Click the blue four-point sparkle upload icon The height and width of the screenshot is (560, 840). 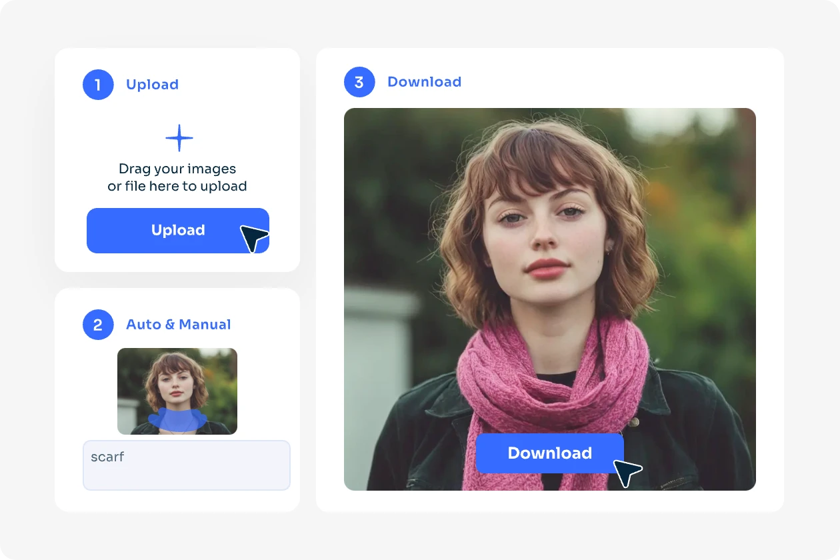pos(179,138)
